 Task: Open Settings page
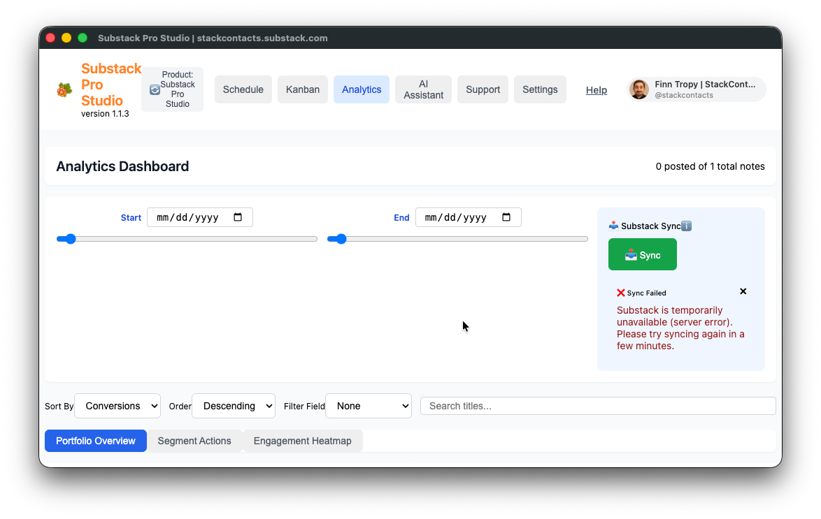(x=540, y=89)
